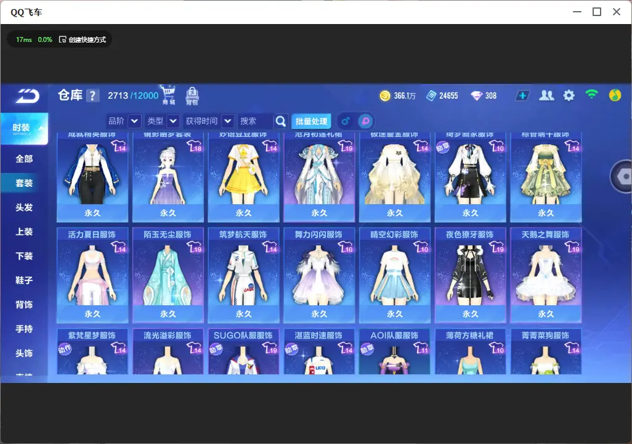
Task: Pick the 夜色獠牙服饰 outfit card
Action: pos(471,275)
